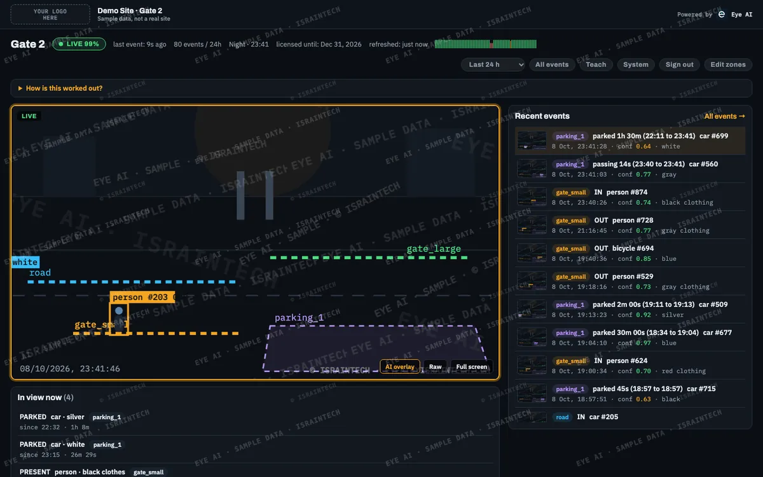
Task: Open the thumbnail for bicycle #694 event
Action: pos(532,252)
